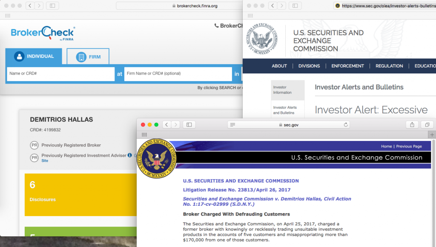
Task: Go back in the BrokerCheck window
Action: click(30, 6)
